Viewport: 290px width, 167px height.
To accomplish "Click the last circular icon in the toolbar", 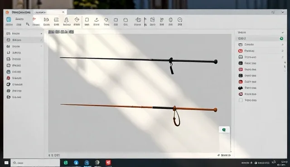I will (x=180, y=20).
